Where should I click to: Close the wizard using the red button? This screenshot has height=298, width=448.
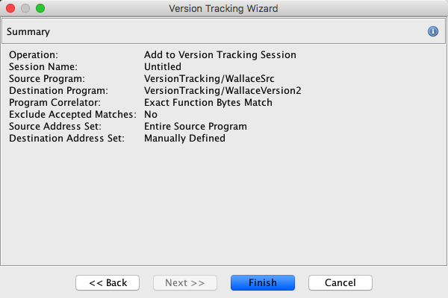(x=10, y=8)
